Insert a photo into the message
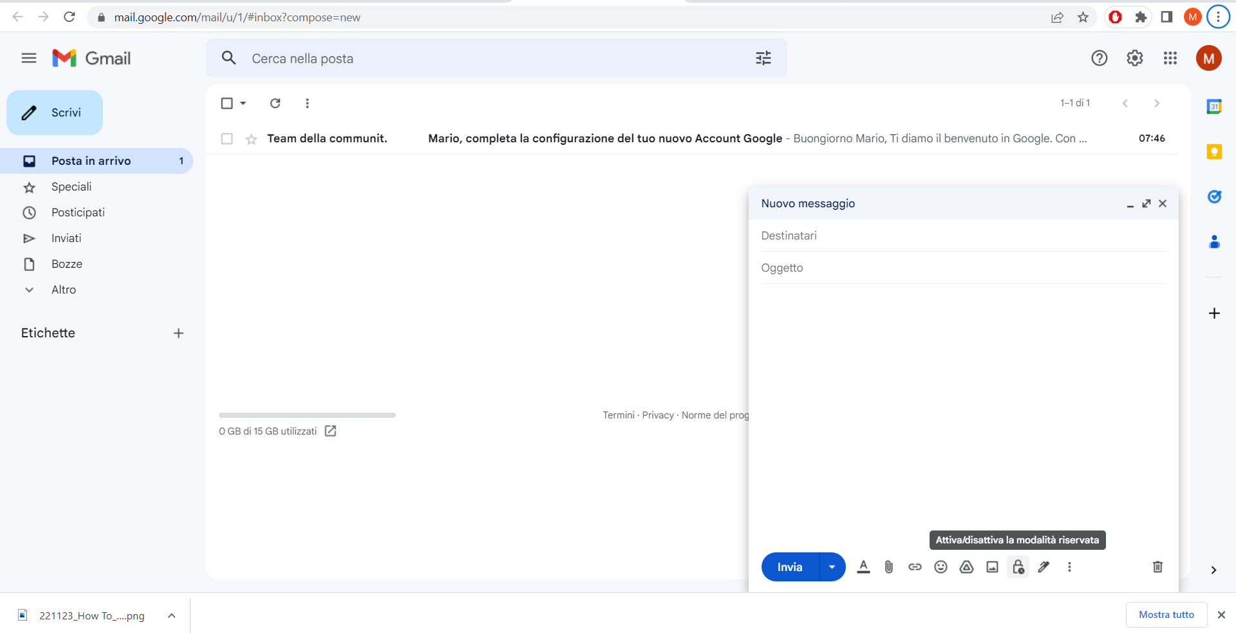 (991, 567)
